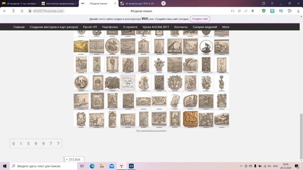Open Task View on taskbar

(x=82, y=166)
